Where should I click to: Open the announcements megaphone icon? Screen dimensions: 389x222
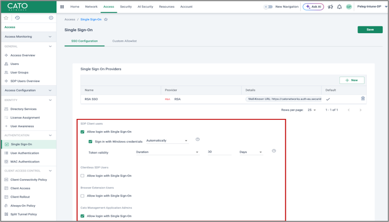(330, 7)
